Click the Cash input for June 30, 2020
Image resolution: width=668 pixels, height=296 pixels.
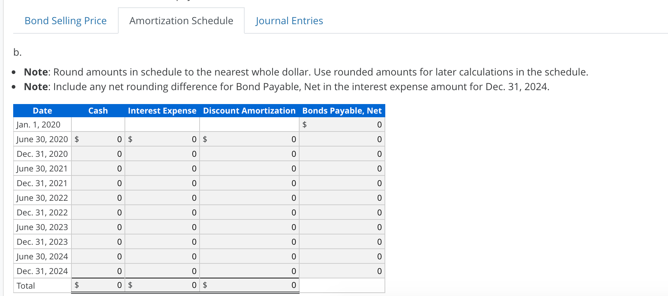pyautogui.click(x=98, y=139)
